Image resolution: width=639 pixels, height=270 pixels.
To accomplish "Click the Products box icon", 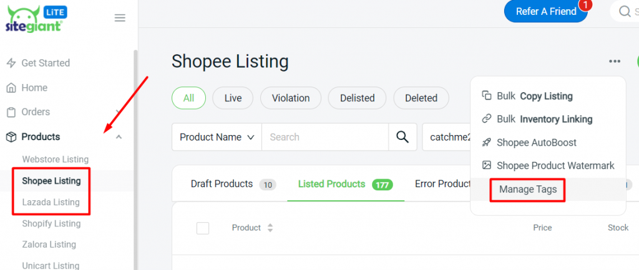I will click(11, 137).
